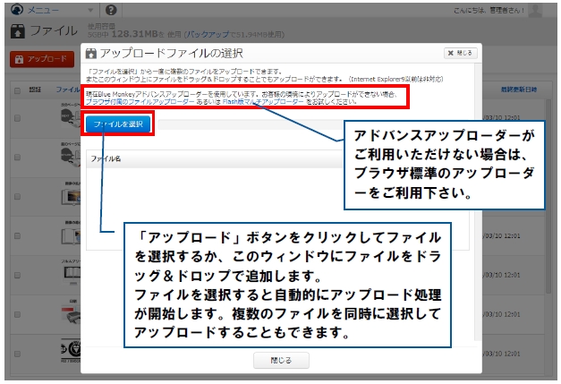Click the first file thumbnail in the background list
This screenshot has height=384, width=561.
71,117
